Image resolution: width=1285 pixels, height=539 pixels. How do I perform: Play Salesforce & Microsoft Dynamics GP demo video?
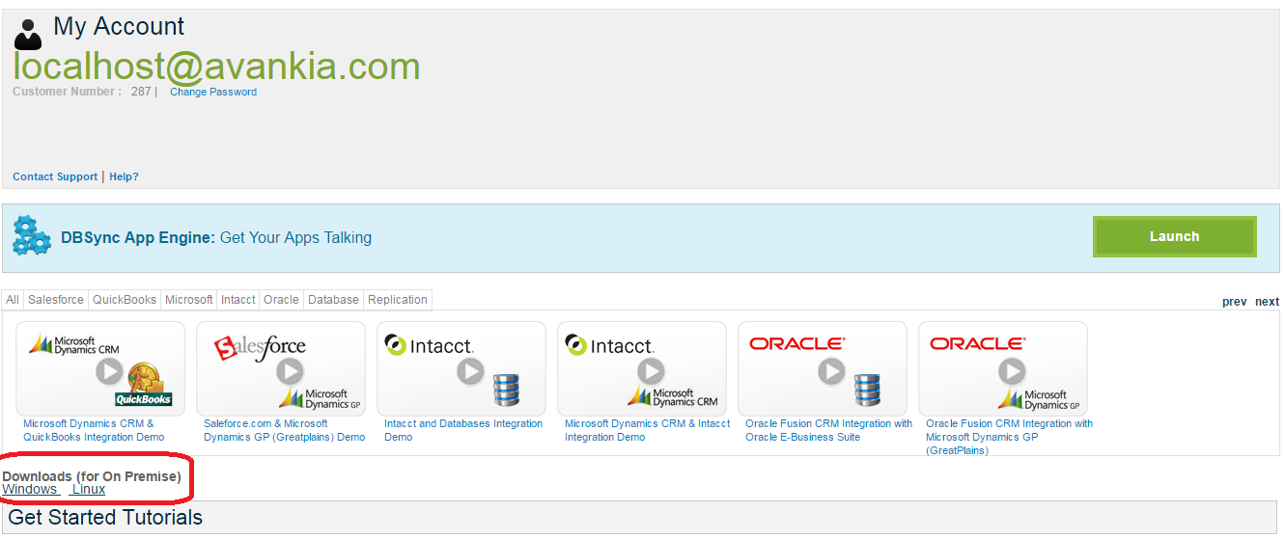(x=290, y=371)
